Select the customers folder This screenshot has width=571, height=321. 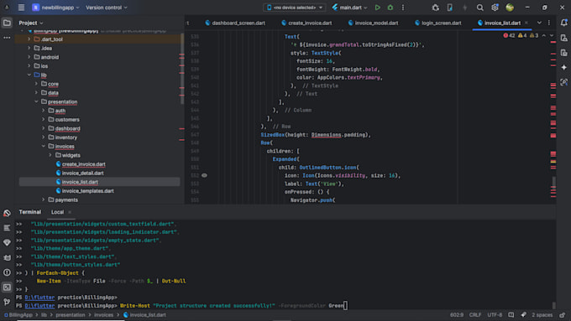[x=67, y=120]
